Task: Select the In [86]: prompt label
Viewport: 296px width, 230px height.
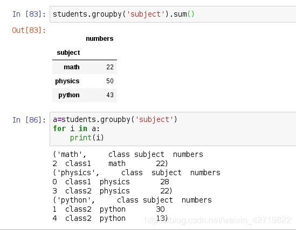Action: pyautogui.click(x=29, y=120)
